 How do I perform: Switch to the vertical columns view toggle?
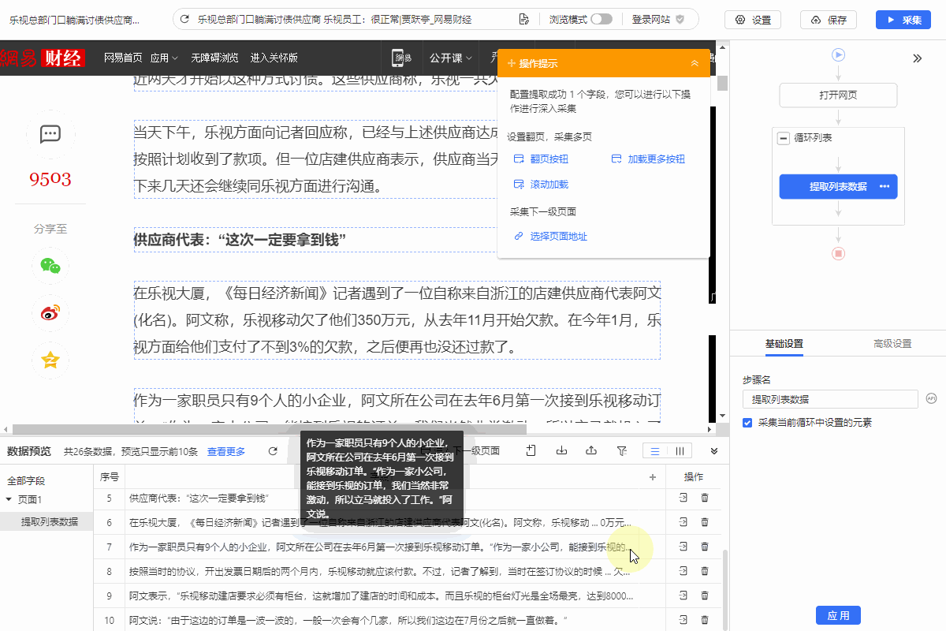pyautogui.click(x=680, y=451)
